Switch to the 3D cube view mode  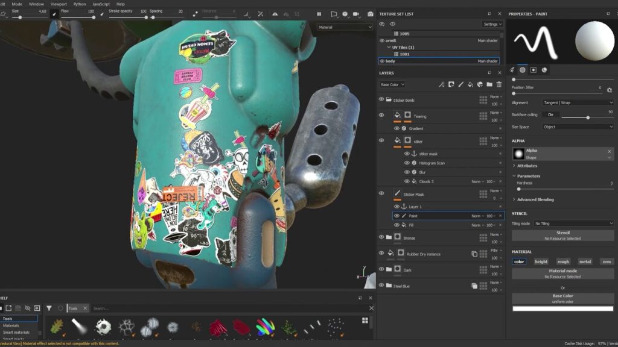point(345,14)
